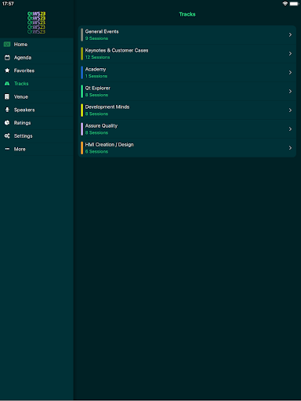Expand Development Minds chevron
This screenshot has width=301, height=401.
click(x=290, y=110)
